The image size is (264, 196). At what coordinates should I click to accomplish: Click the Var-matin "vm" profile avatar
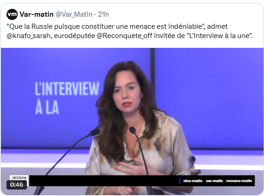click(x=12, y=14)
